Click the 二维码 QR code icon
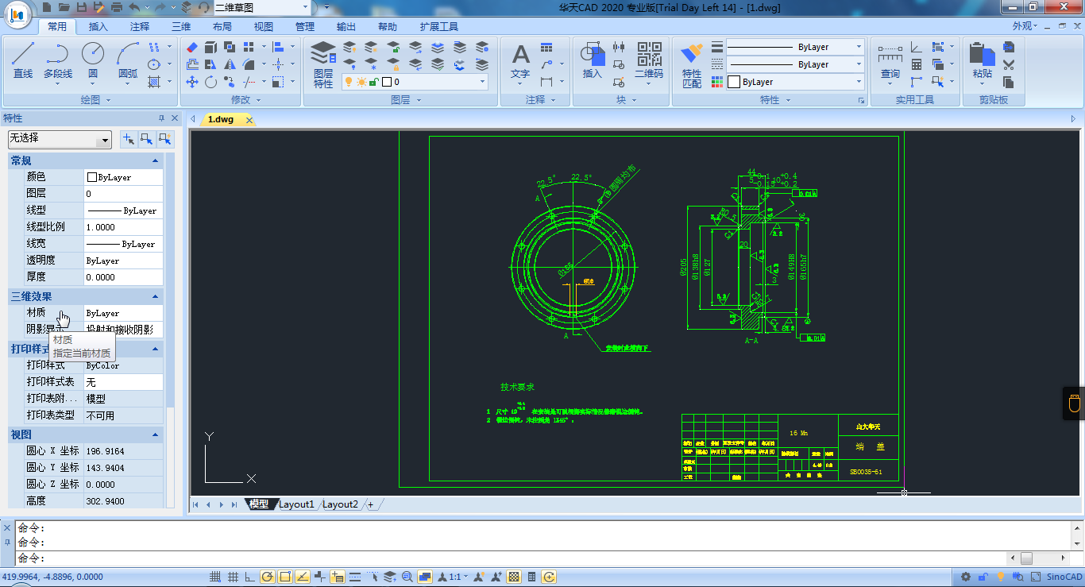Viewport: 1085px width, 587px height. click(649, 61)
